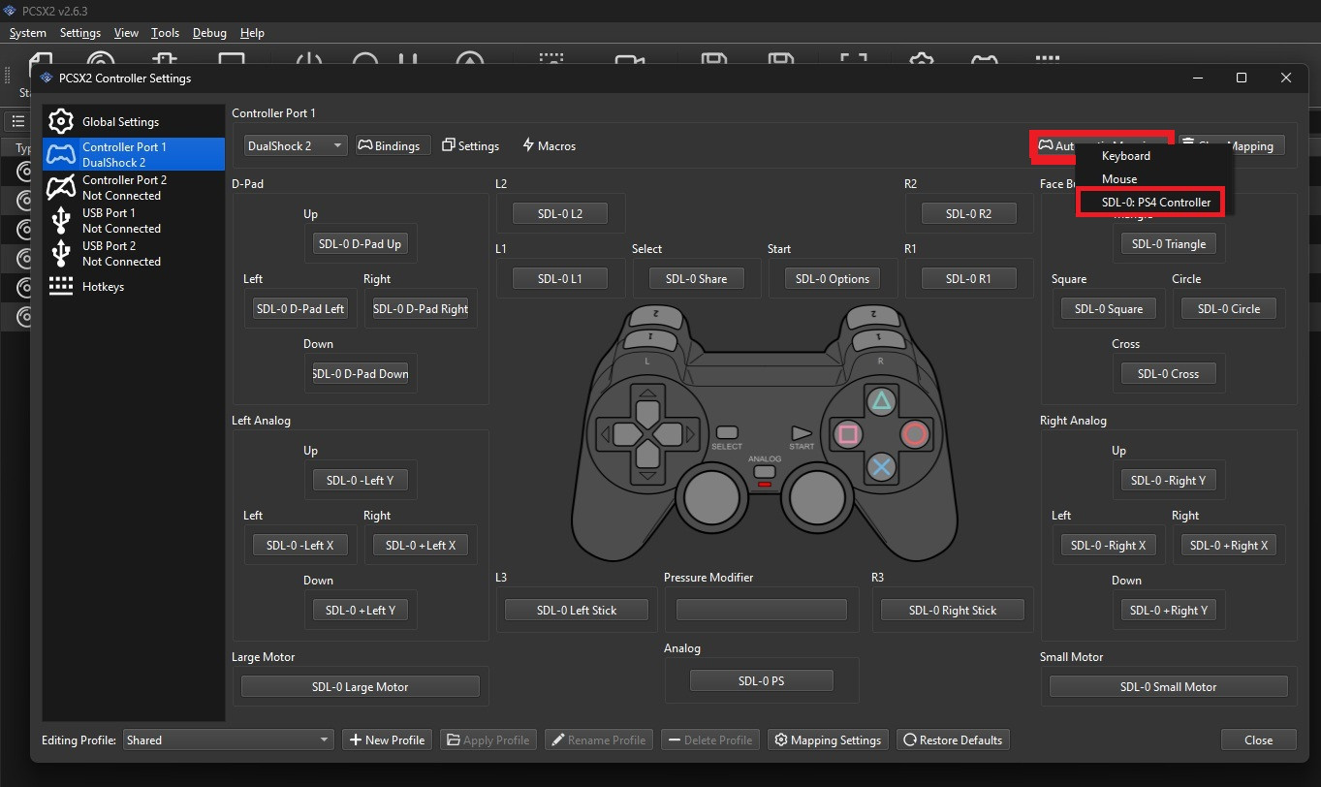Click the empty Pressure Modifier binding
Screen dimensions: 1321x787
click(x=762, y=610)
